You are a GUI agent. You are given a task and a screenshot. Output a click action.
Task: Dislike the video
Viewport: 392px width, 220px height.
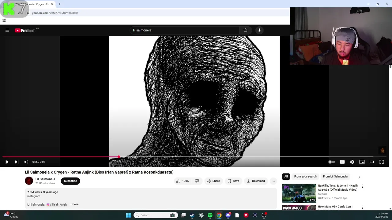click(197, 181)
